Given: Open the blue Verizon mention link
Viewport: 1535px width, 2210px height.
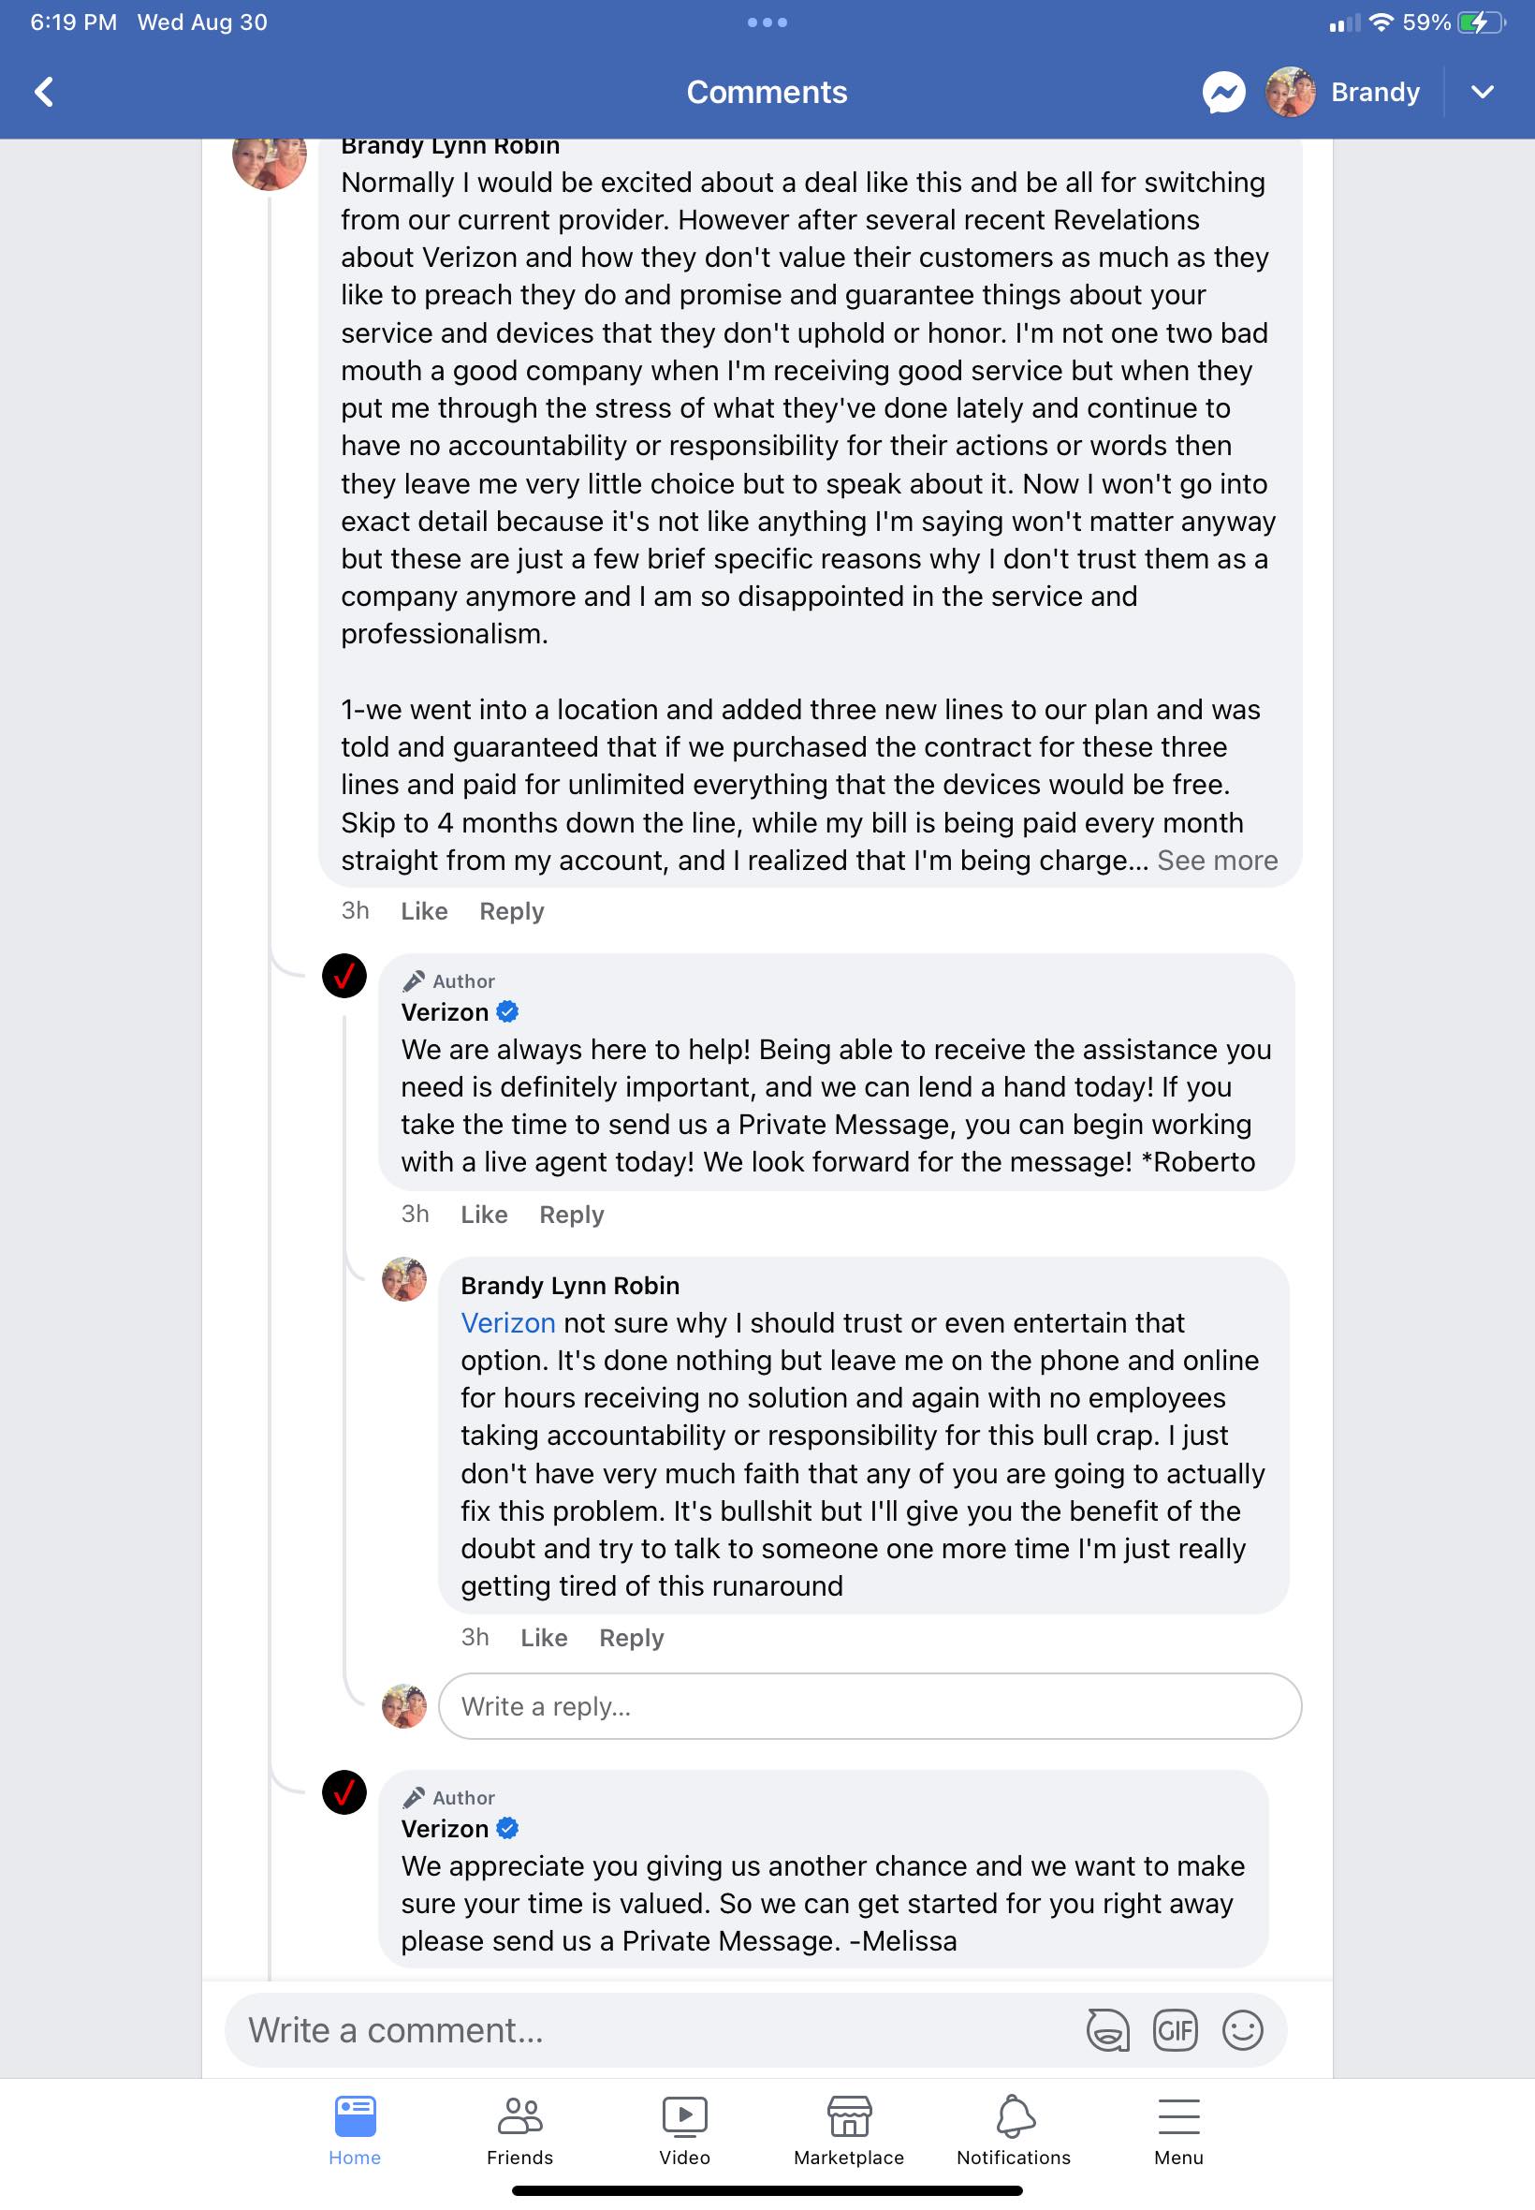Looking at the screenshot, I should [x=508, y=1323].
